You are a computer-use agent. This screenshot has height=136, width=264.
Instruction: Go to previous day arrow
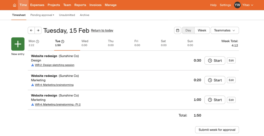(31, 30)
